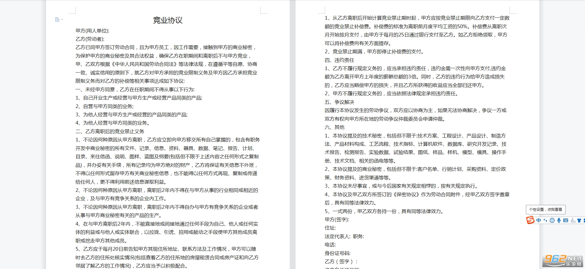Click the 身份证号码: field line
The width and height of the screenshot is (585, 269).
pos(338,253)
